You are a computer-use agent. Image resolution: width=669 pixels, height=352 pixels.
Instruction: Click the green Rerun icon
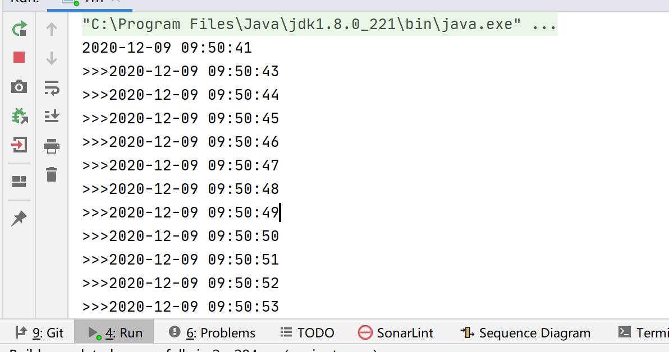pyautogui.click(x=19, y=29)
